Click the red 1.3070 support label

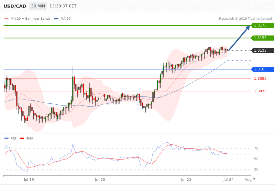pyautogui.click(x=260, y=91)
